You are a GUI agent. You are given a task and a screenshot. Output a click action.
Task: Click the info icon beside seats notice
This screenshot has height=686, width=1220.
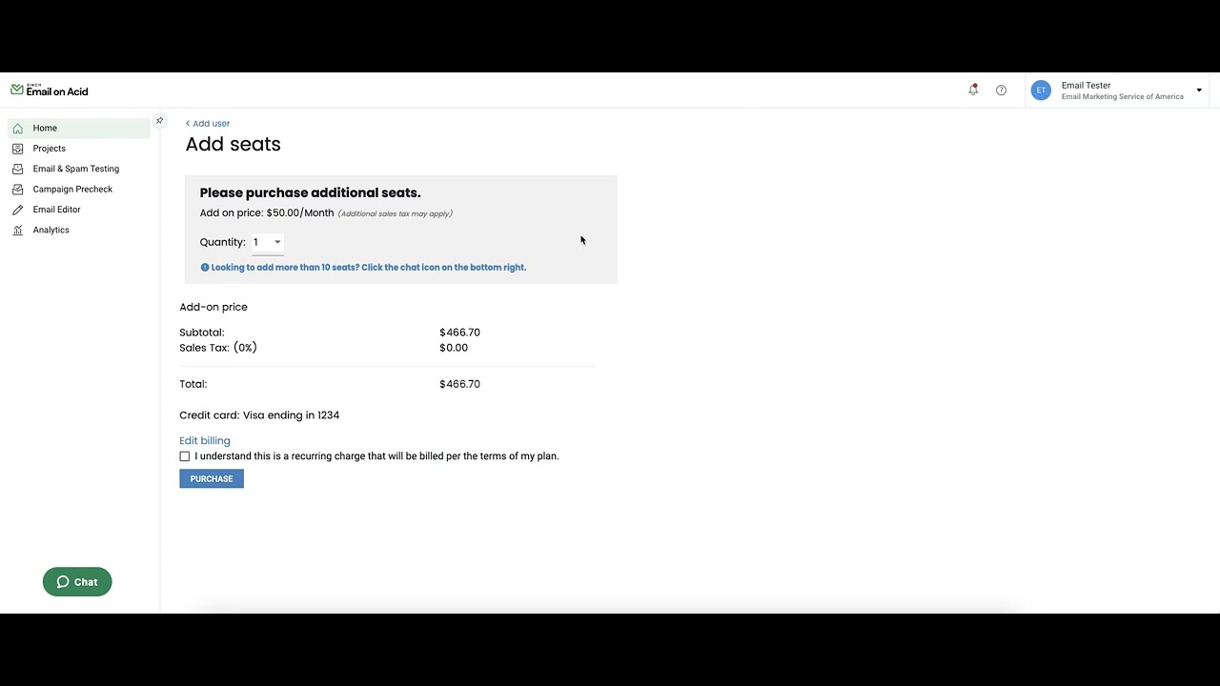pyautogui.click(x=205, y=268)
